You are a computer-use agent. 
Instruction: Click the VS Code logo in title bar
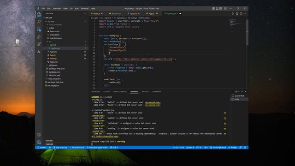click(x=38, y=8)
